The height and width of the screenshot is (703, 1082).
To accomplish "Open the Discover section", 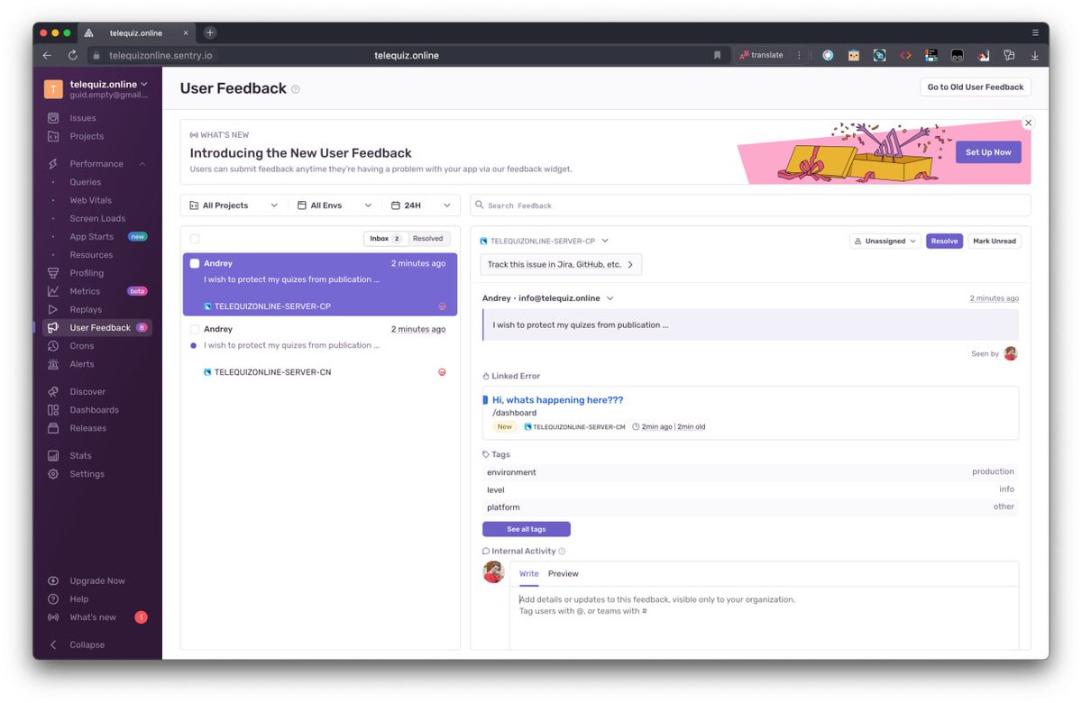I will [87, 392].
